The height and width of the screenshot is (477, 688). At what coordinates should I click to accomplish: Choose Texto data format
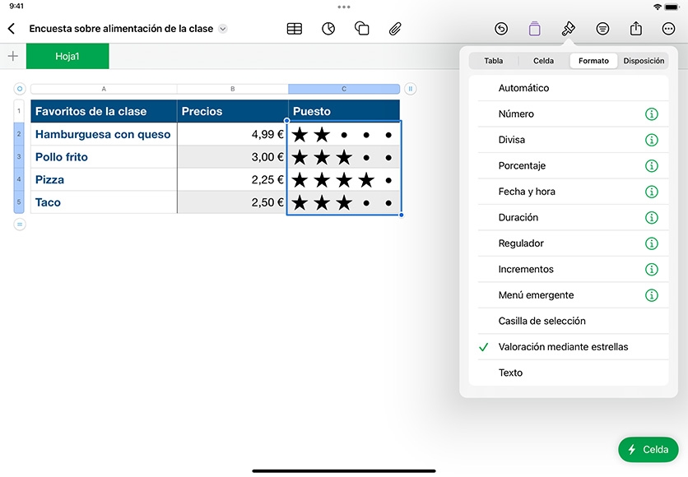pyautogui.click(x=569, y=373)
